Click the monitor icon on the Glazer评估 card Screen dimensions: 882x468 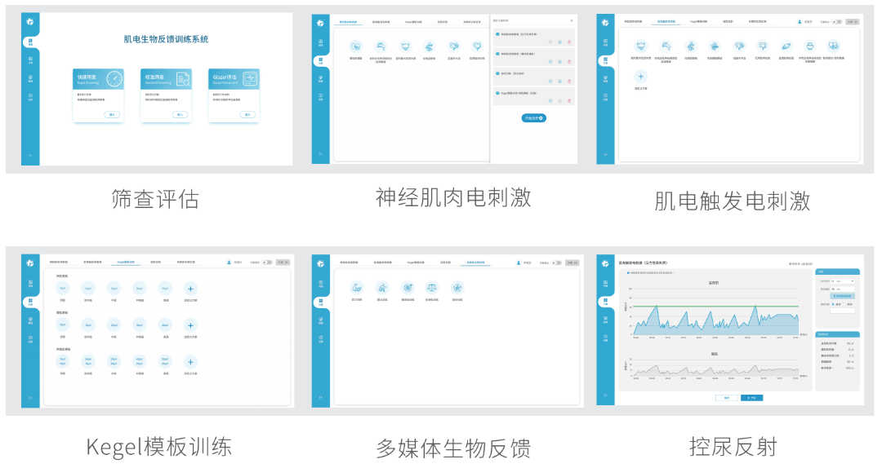click(x=249, y=78)
